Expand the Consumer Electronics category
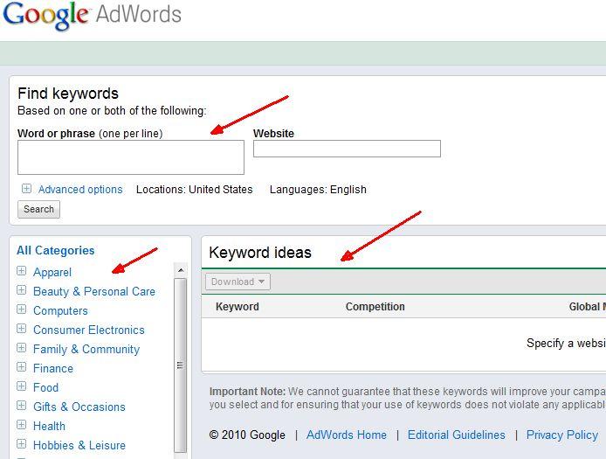The height and width of the screenshot is (459, 606). pyautogui.click(x=22, y=329)
